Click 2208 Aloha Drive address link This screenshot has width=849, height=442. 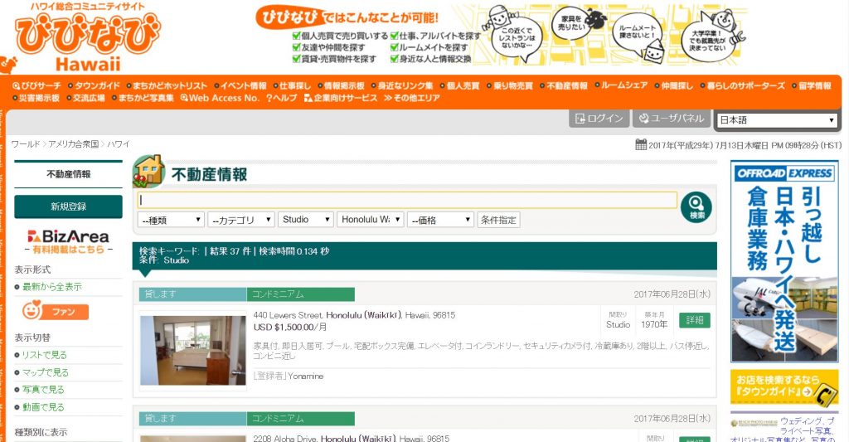click(x=352, y=438)
